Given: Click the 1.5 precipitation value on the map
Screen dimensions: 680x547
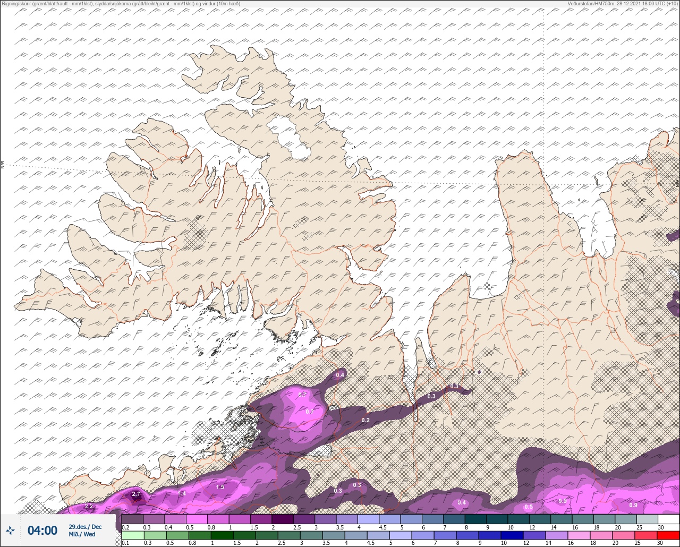Looking at the screenshot, I should click(x=220, y=487).
